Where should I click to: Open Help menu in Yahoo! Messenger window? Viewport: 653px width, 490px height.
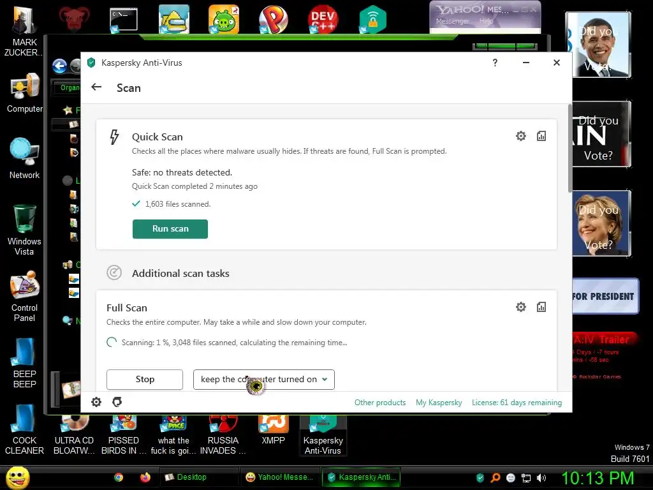(x=486, y=21)
